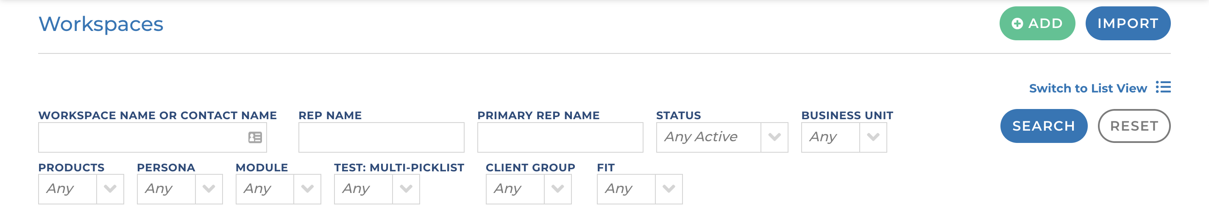Expand the Business Unit dropdown
Screen dimensions: 1209x218
pyautogui.click(x=872, y=137)
